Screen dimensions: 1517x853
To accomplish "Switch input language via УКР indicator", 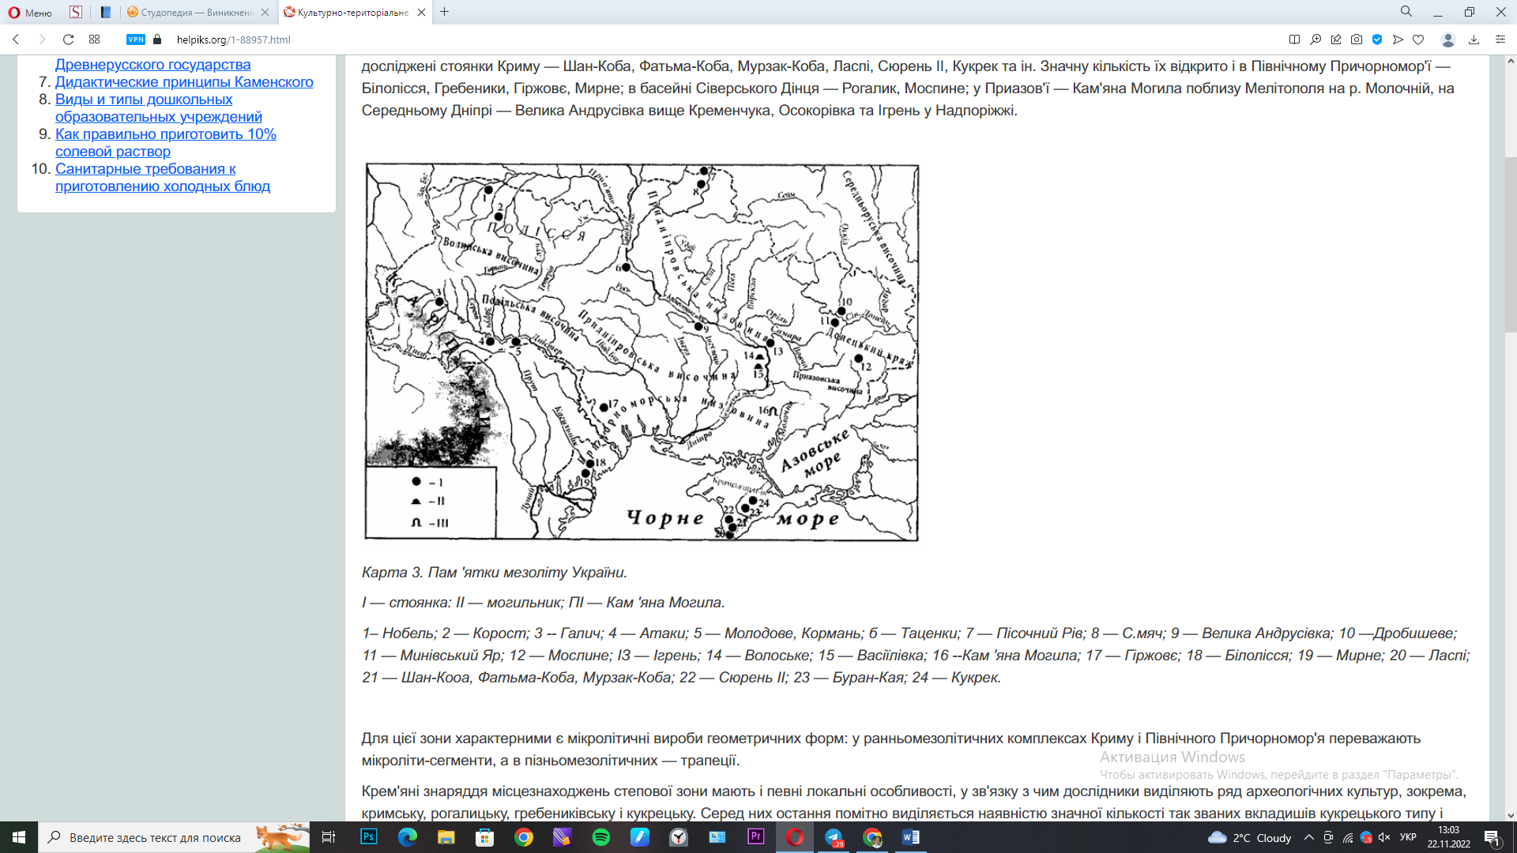I will click(x=1408, y=837).
